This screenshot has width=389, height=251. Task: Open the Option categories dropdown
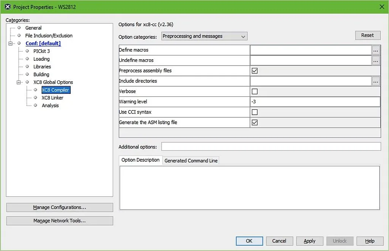[242, 36]
